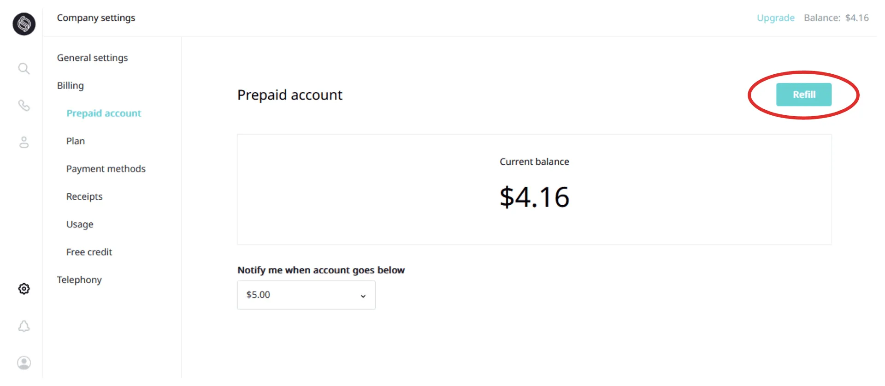885x386 pixels.
Task: Select the Telephony section
Action: (x=79, y=280)
